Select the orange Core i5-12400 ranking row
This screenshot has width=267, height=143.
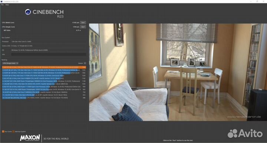point(44,67)
